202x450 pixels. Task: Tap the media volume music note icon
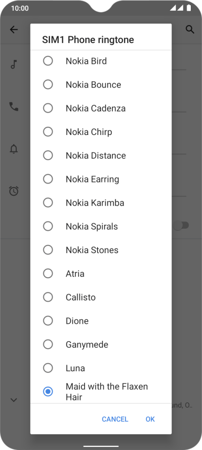14,64
